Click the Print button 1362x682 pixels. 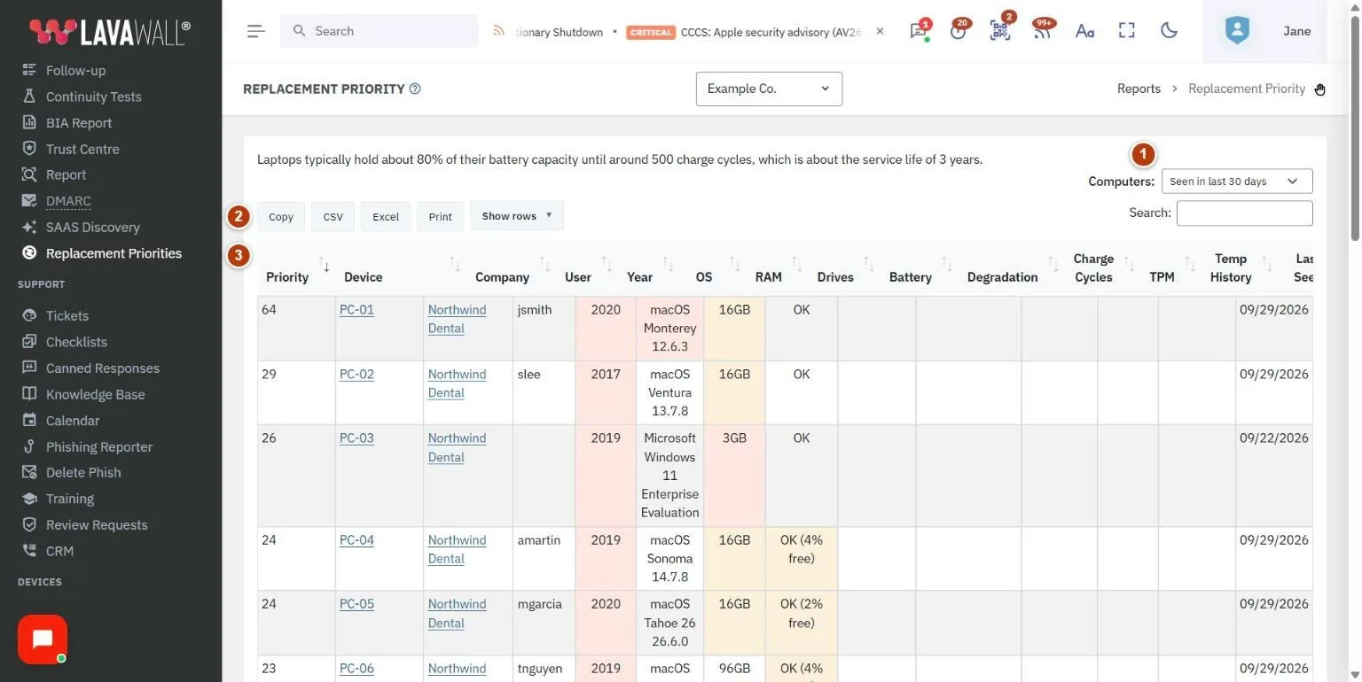click(x=441, y=217)
